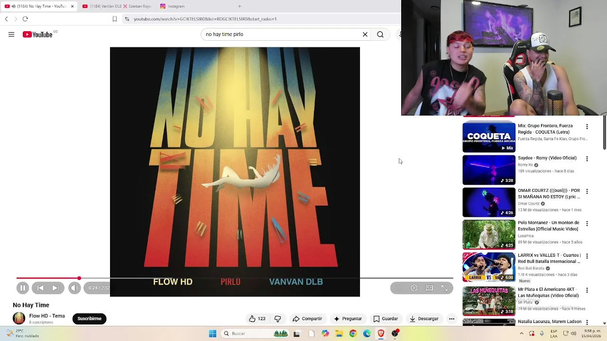
Task: Open the Windows Start menu
Action: (x=212, y=333)
